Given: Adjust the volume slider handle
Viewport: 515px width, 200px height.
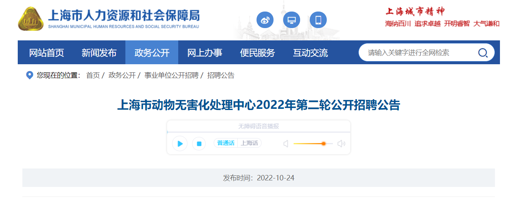Looking at the screenshot, I should tap(324, 143).
